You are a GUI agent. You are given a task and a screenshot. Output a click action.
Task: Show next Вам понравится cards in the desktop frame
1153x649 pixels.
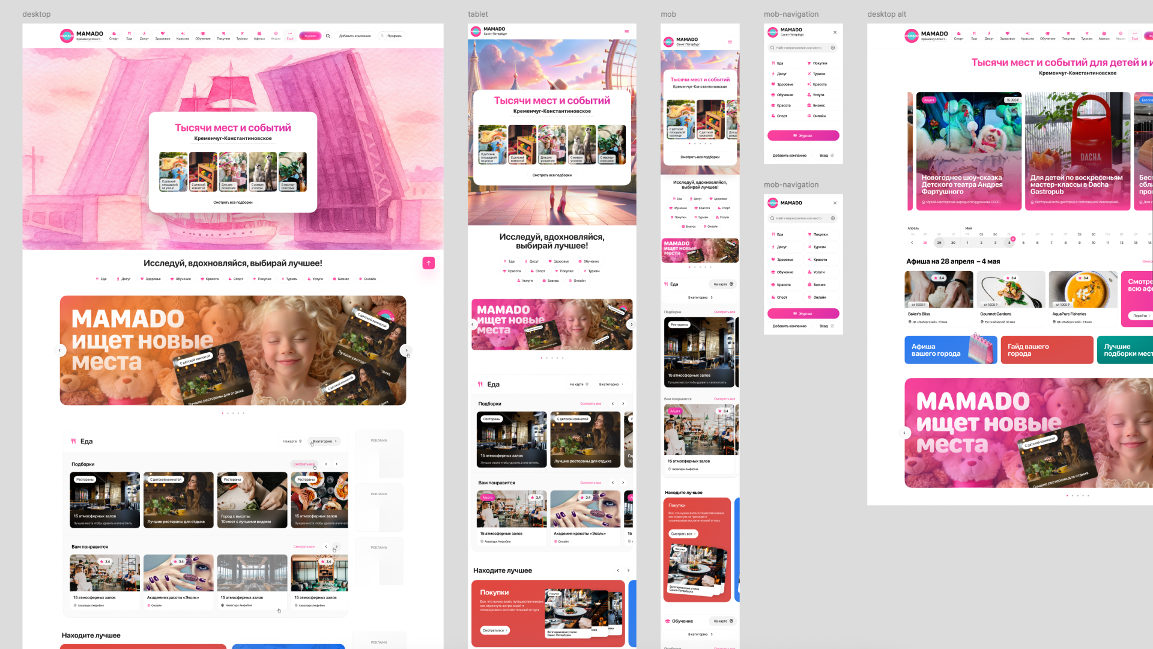[336, 547]
